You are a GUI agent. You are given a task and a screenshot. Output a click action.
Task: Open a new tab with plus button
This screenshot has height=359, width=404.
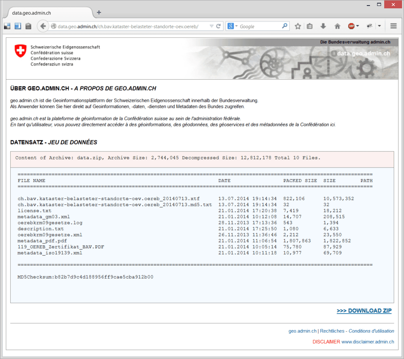pos(99,12)
